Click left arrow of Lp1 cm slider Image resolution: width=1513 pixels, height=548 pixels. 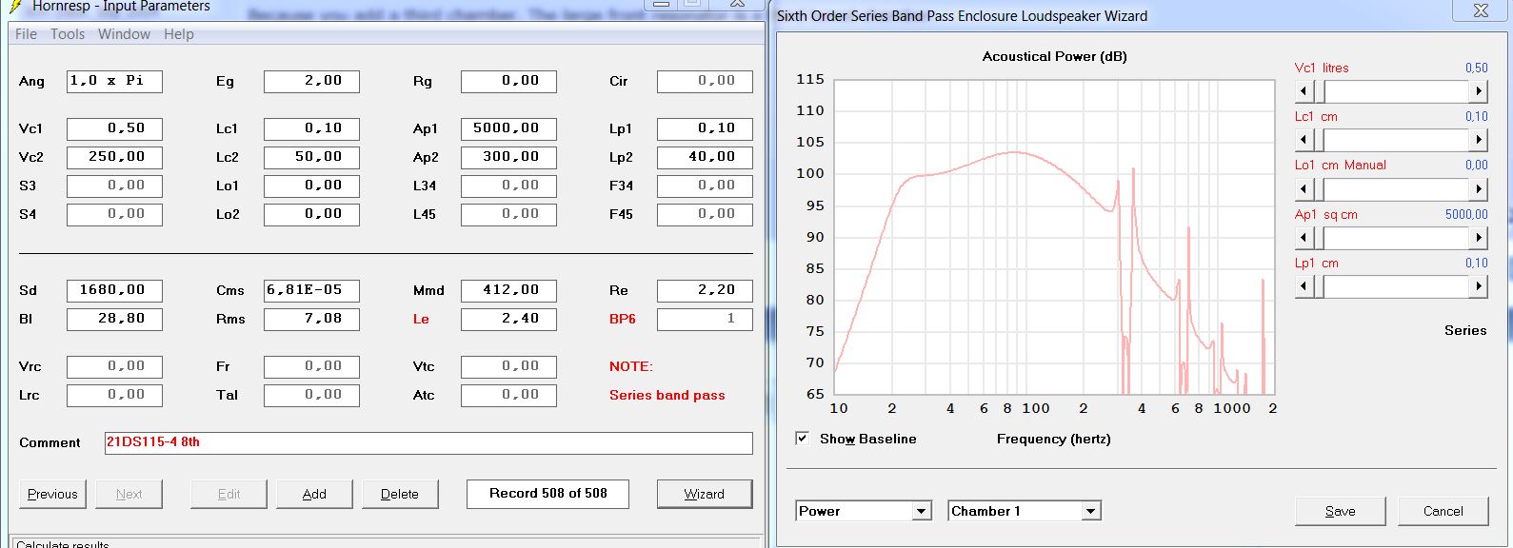coord(1304,286)
